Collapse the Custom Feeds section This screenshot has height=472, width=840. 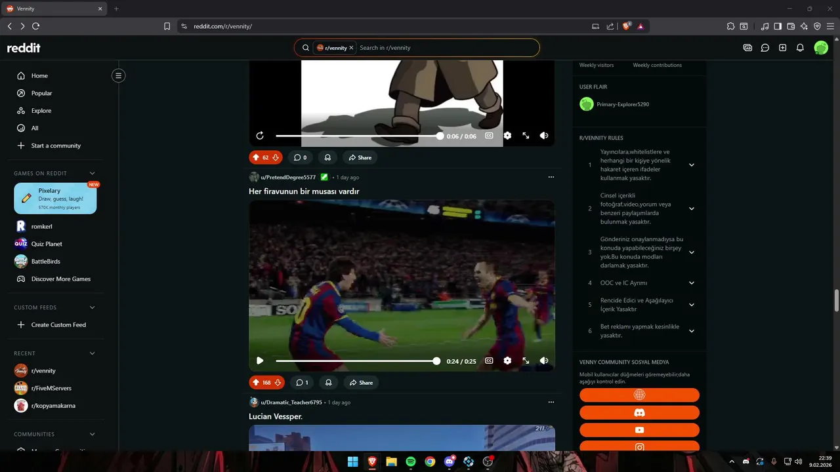(92, 307)
